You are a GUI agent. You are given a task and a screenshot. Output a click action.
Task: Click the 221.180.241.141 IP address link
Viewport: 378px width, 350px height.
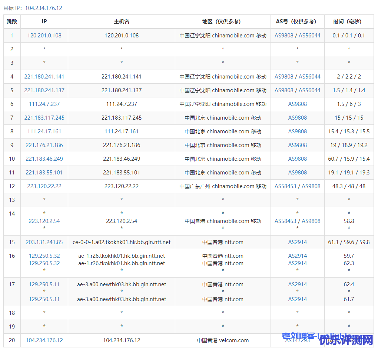tap(44, 77)
